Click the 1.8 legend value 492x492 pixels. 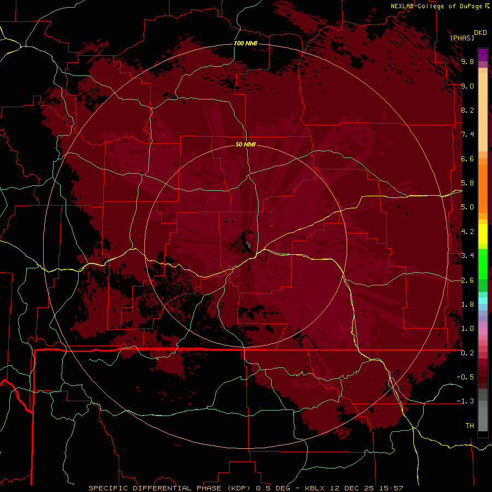coord(467,304)
